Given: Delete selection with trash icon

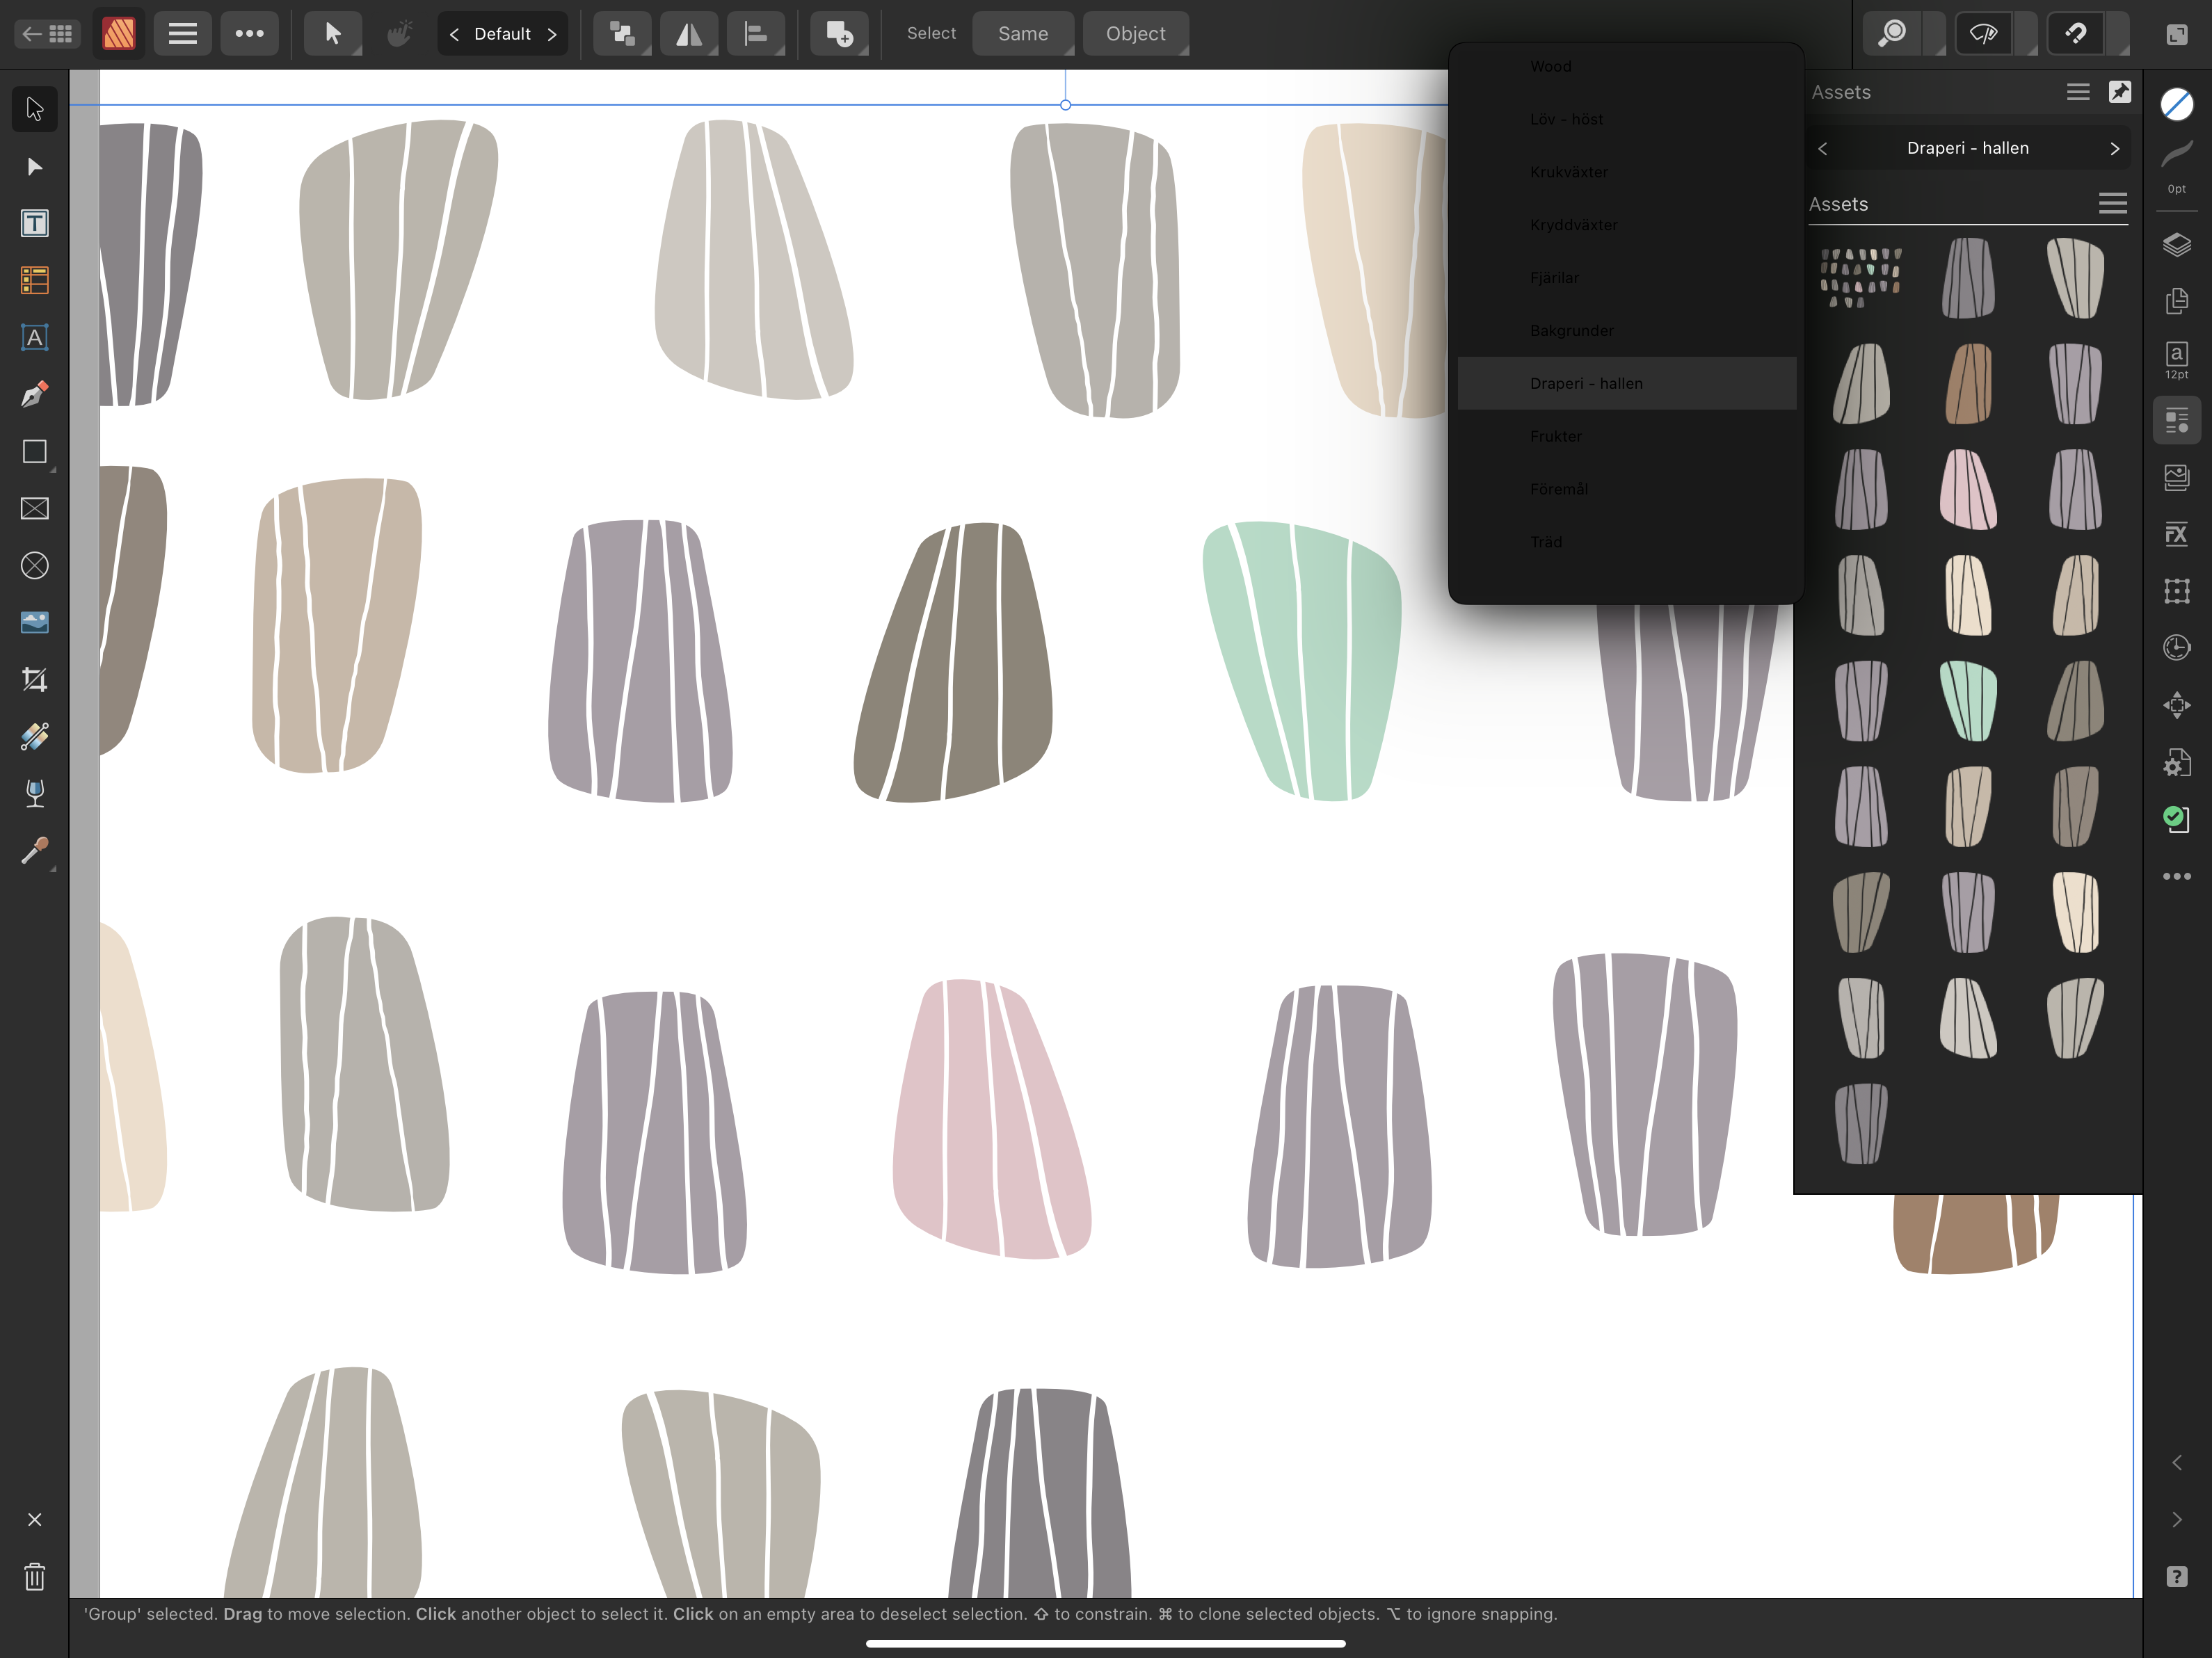Looking at the screenshot, I should click(x=34, y=1577).
